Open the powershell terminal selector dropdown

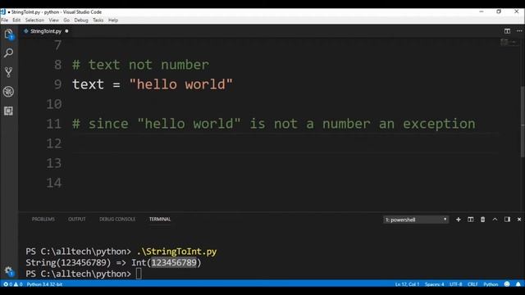416,220
